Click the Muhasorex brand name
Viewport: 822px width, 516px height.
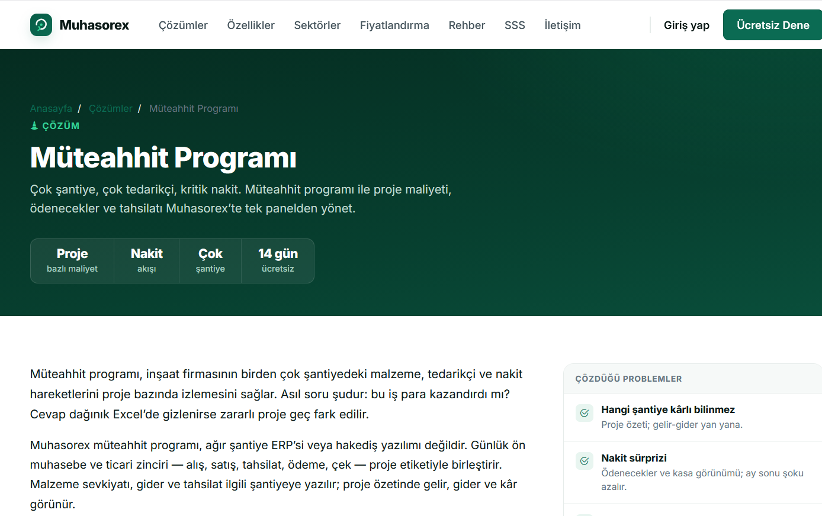point(94,25)
